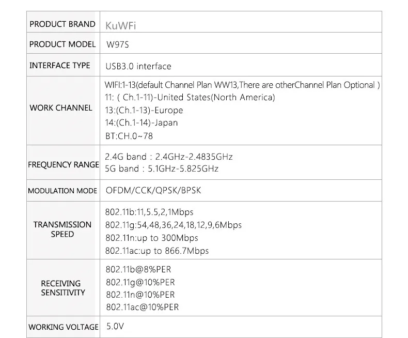Select the USB3.0 interface value
Viewport: 408px width, 338px height.
(138, 66)
